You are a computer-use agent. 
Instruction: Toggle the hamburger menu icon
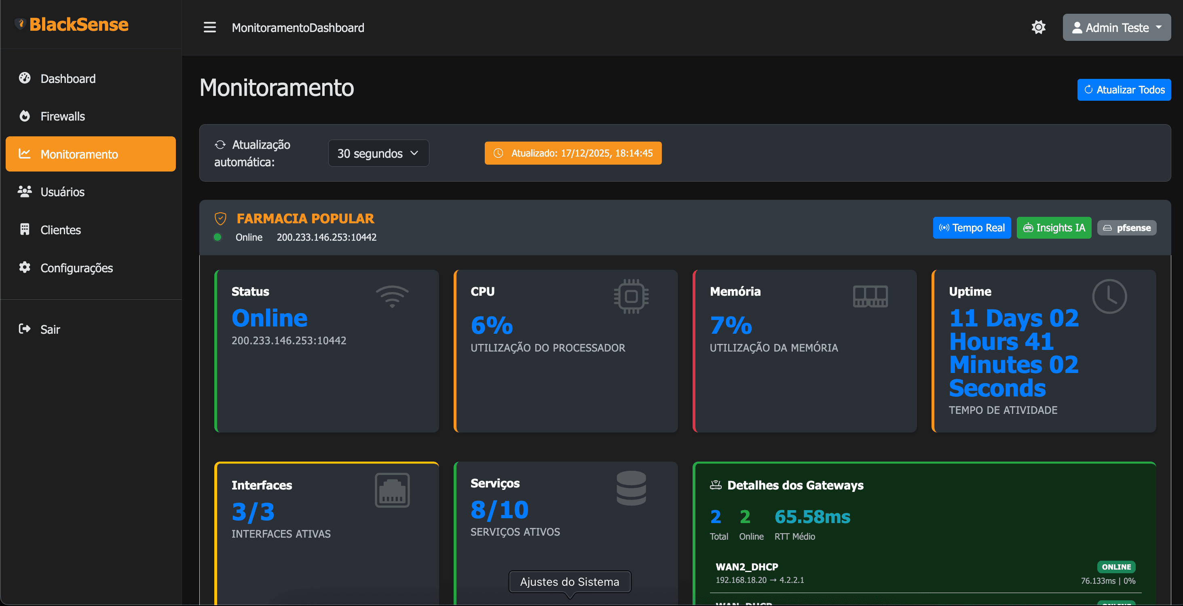(x=209, y=27)
